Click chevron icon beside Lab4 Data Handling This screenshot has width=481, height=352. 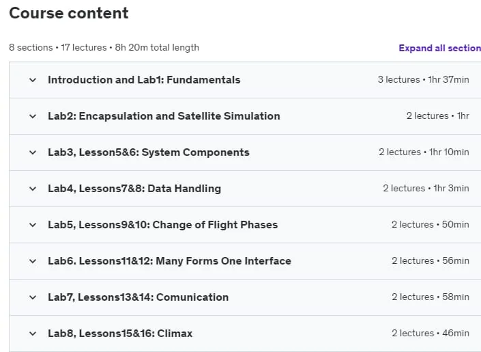point(33,189)
